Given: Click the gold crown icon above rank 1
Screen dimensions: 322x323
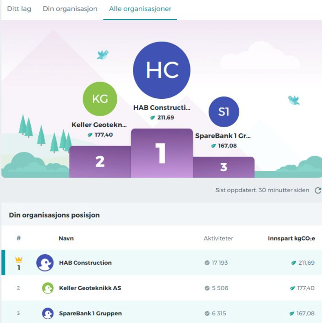Looking at the screenshot, I should 19,259.
